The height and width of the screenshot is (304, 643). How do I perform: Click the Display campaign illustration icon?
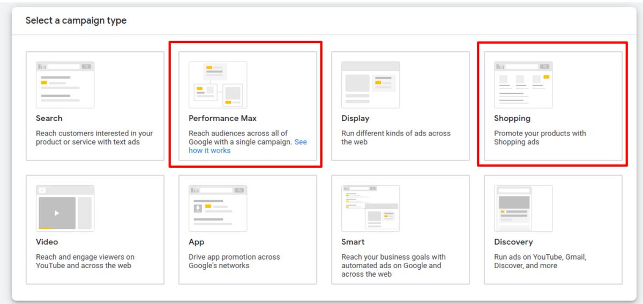pyautogui.click(x=370, y=85)
